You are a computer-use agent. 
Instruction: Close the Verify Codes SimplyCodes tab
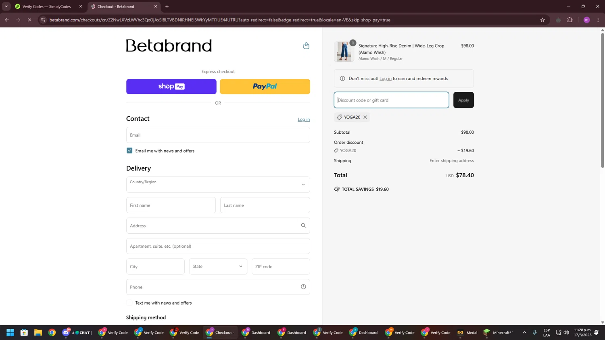pos(80,6)
